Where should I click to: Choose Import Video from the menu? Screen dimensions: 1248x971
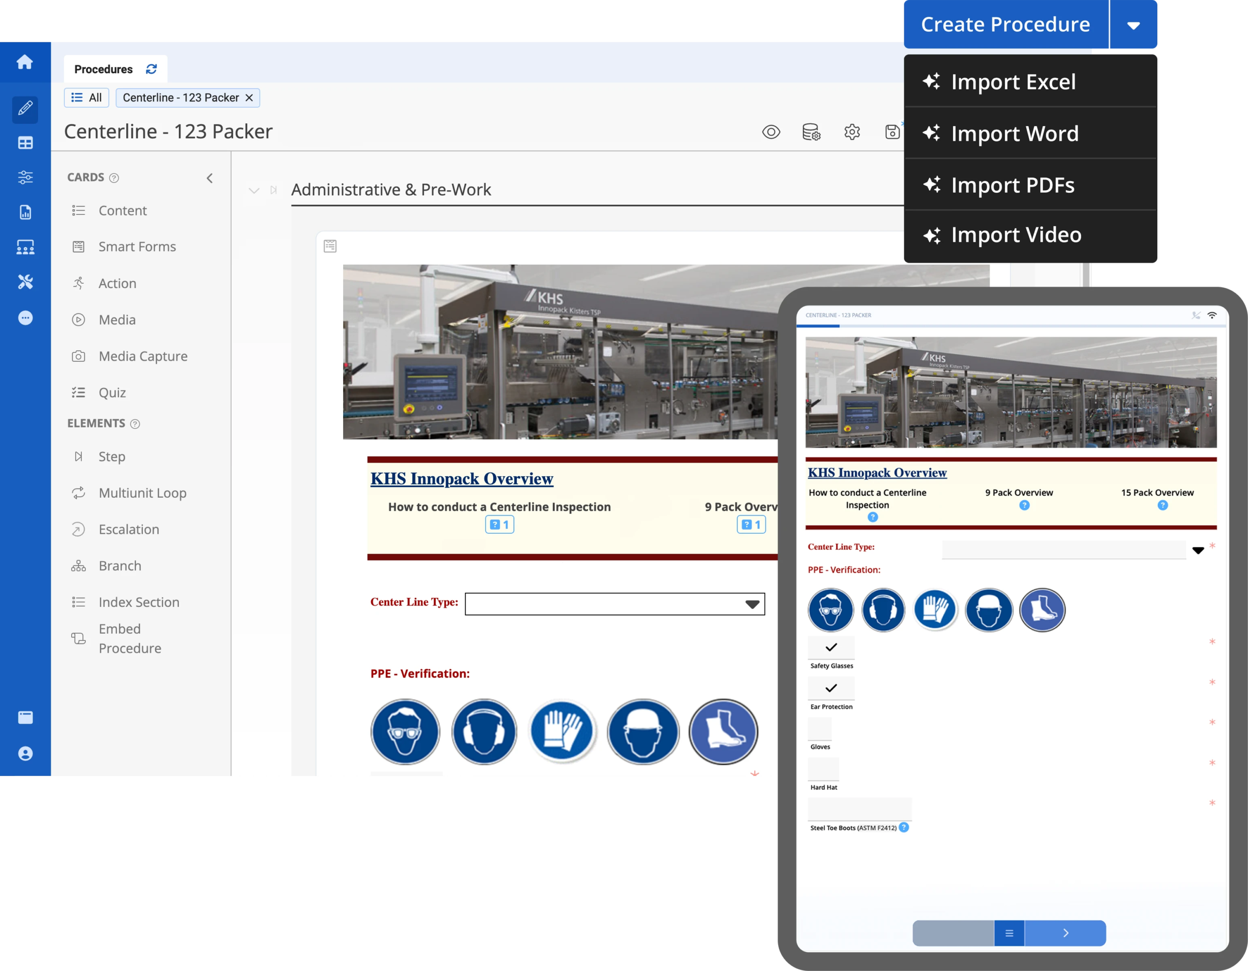point(1016,234)
